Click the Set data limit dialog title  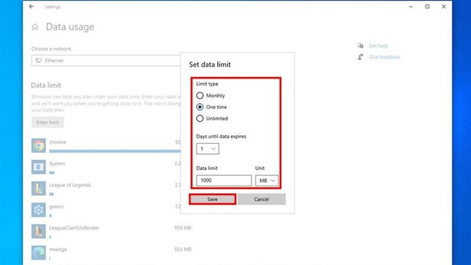coord(210,65)
